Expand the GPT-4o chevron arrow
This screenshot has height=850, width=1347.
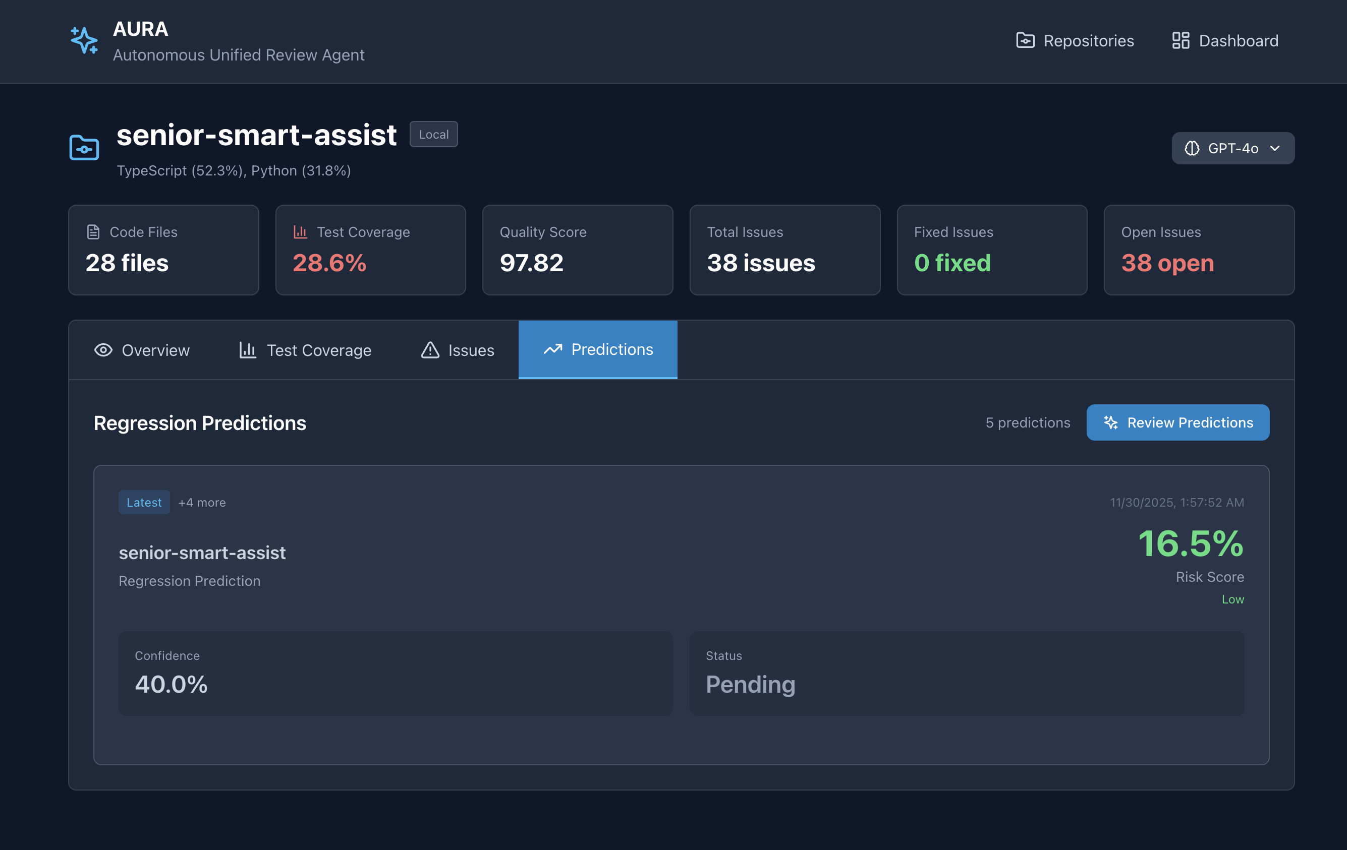[x=1275, y=148]
